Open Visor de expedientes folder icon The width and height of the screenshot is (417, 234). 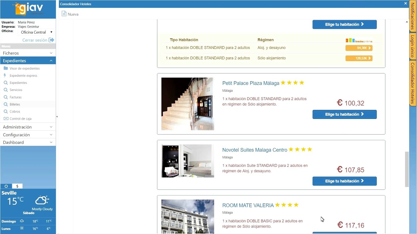6,68
